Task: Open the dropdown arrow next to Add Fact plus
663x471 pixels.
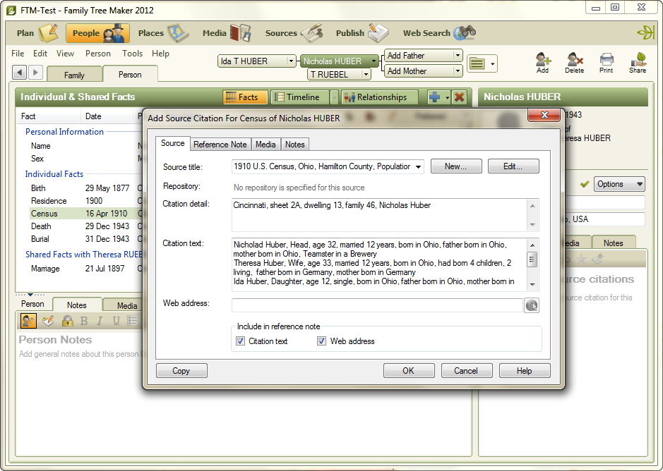Action: [447, 97]
